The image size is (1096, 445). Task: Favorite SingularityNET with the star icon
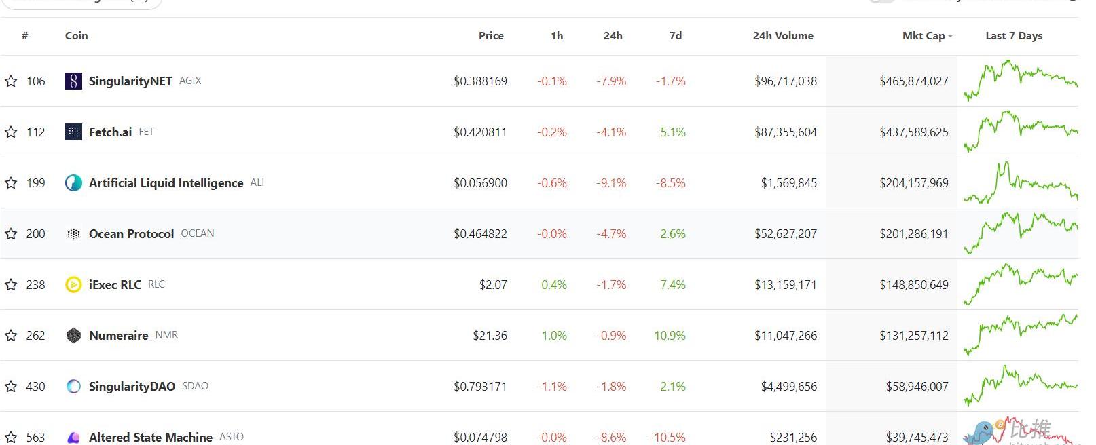click(11, 81)
